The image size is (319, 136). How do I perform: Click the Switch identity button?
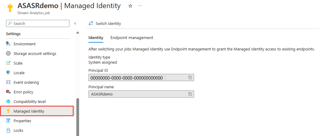coord(105,23)
